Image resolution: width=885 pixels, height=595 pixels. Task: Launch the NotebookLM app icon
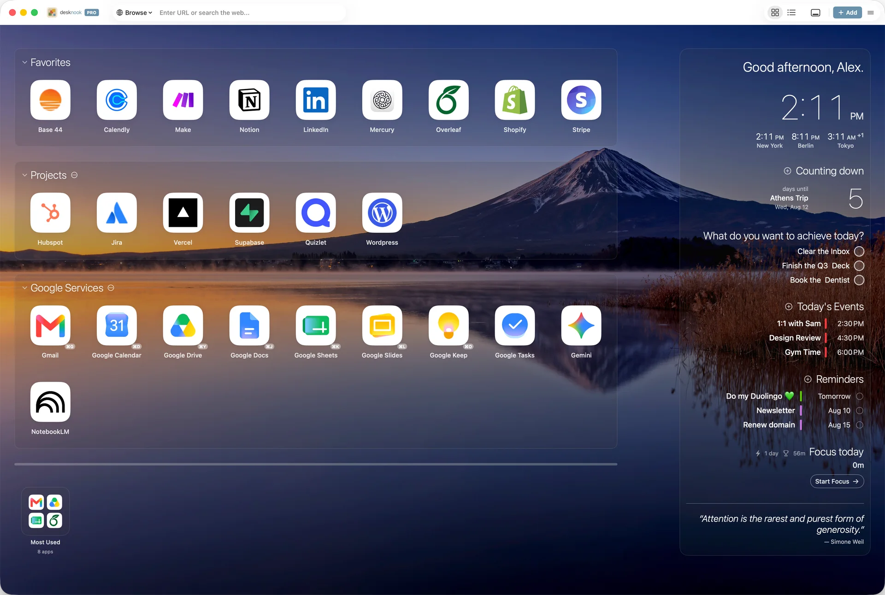point(50,402)
